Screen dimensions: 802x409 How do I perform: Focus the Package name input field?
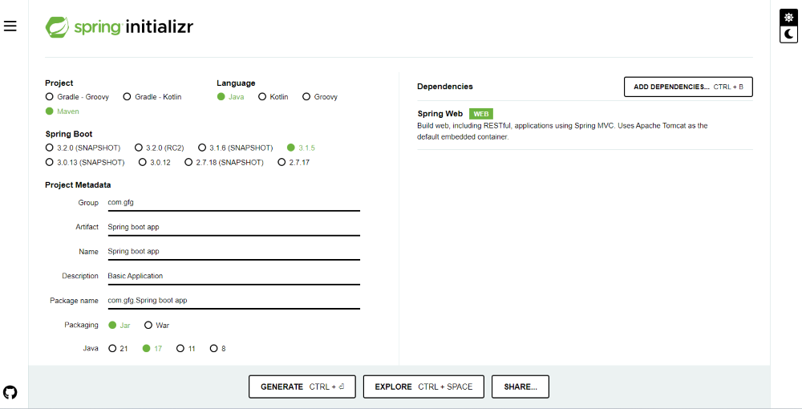[x=233, y=301]
